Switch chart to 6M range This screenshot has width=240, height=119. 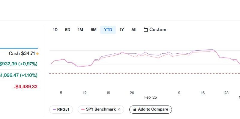[94, 30]
